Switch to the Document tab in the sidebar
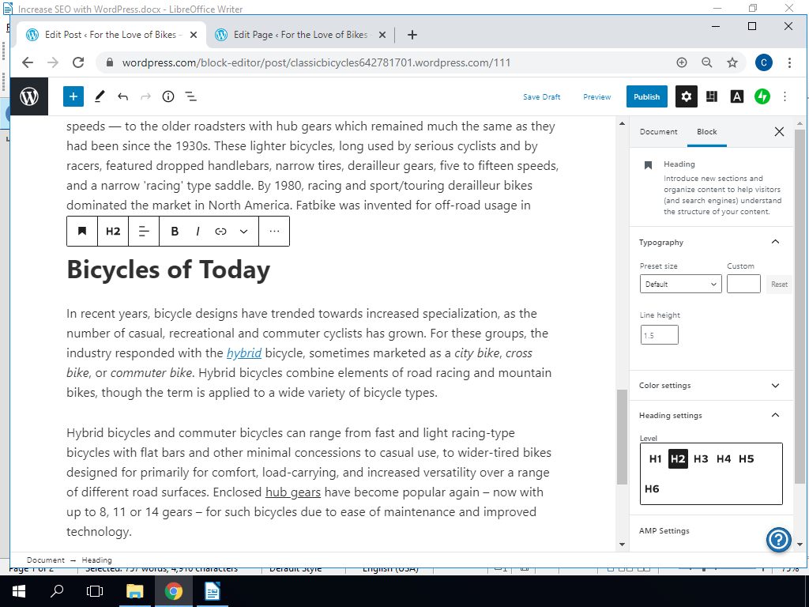809x607 pixels. pyautogui.click(x=658, y=132)
